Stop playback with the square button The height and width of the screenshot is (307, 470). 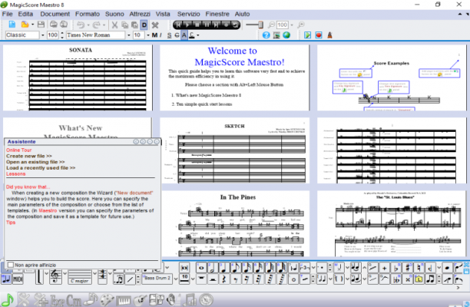click(x=197, y=25)
